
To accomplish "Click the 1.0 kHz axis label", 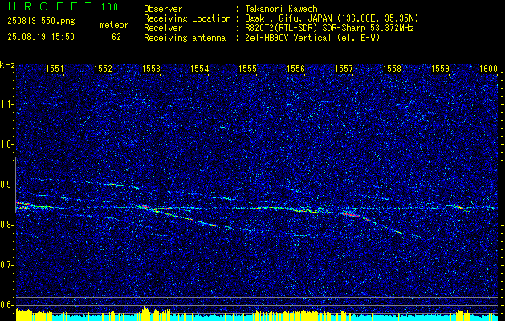I will click(6, 145).
